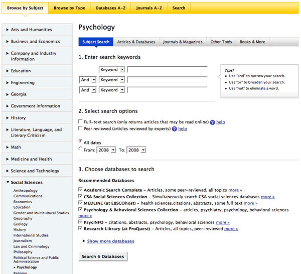The height and width of the screenshot is (274, 301).
Task: Focus the third search keyword field
Action: tap(167, 90)
